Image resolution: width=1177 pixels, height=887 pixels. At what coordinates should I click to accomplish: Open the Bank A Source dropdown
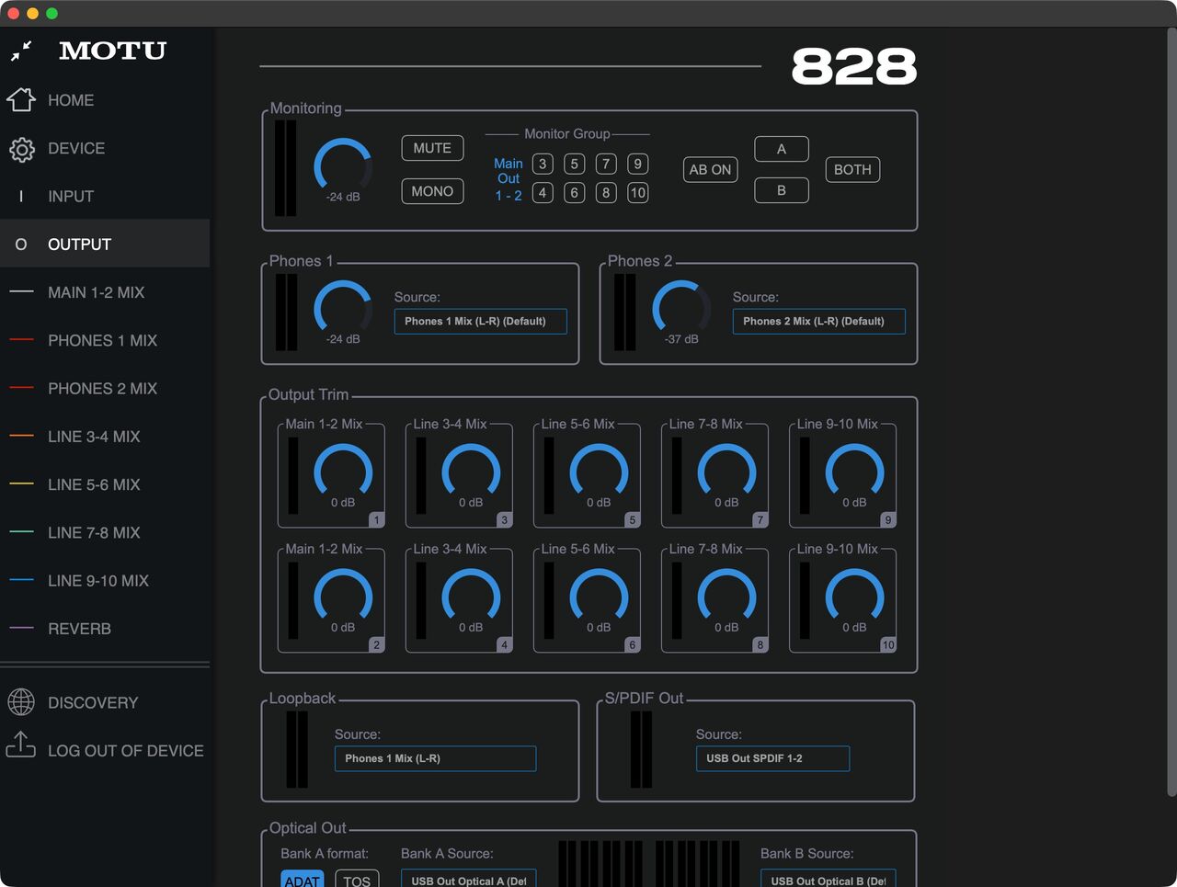(x=468, y=880)
